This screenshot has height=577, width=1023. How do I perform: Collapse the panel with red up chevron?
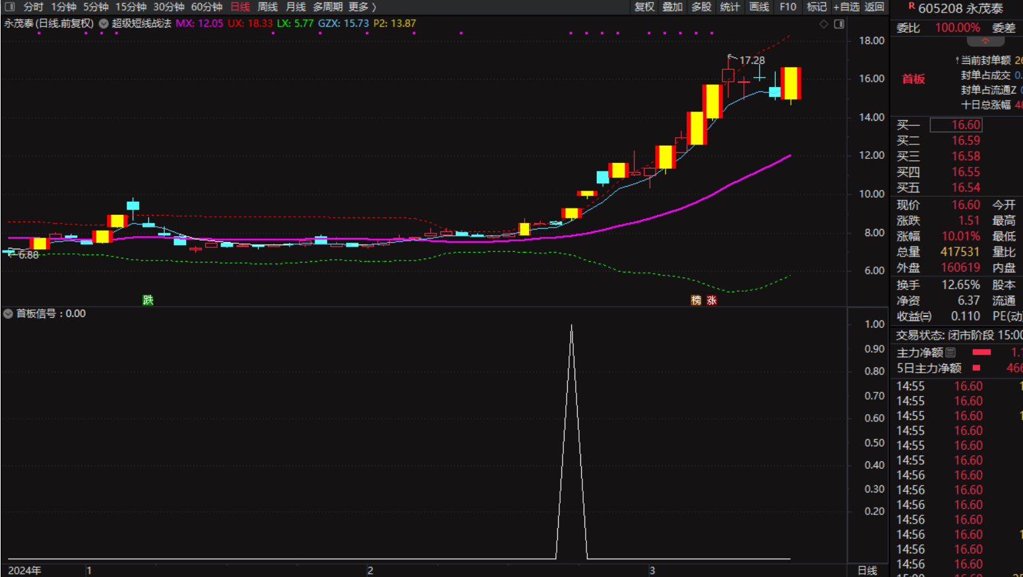pos(985,41)
